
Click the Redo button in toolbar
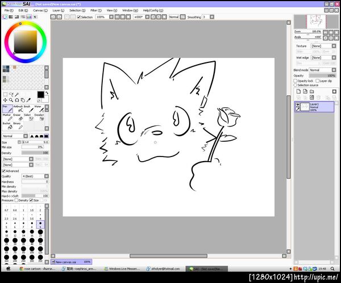59,16
